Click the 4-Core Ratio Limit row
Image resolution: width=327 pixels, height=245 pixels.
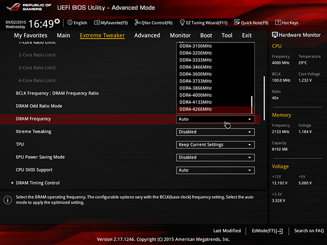coord(37,81)
